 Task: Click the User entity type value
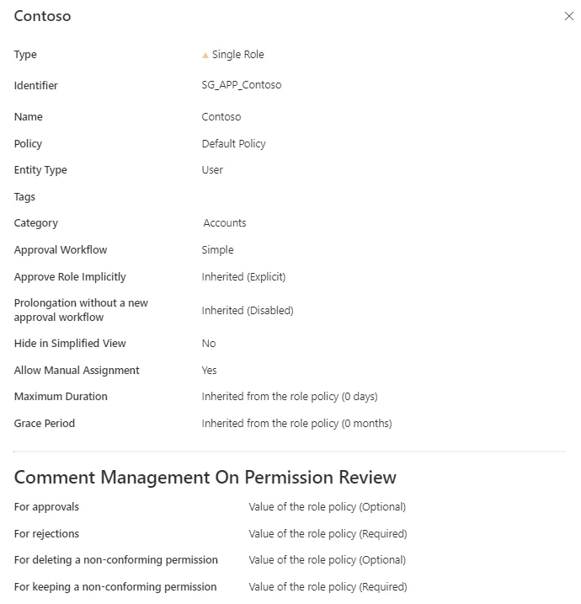coord(212,170)
